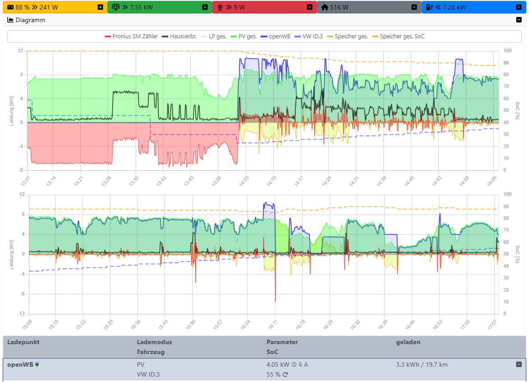Open the Diagramm panel header
Screen dimensions: 529x382
click(27, 20)
